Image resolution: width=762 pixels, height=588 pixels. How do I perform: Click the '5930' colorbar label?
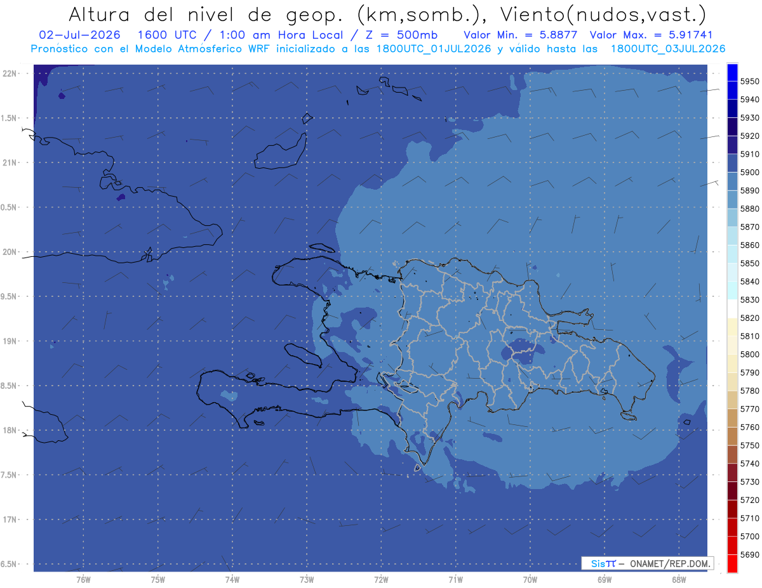749,118
